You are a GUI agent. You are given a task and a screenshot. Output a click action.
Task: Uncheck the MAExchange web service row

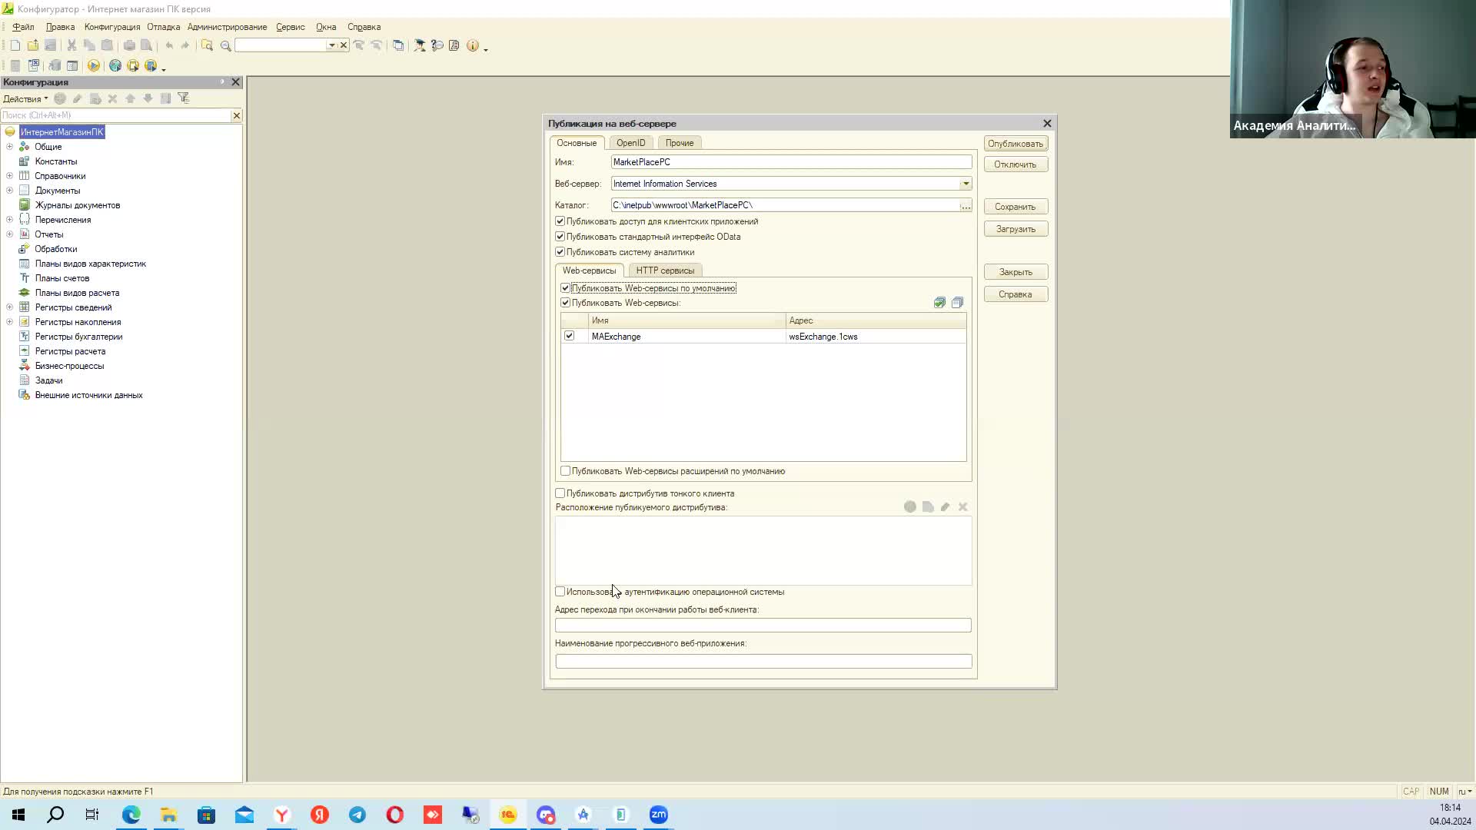569,336
